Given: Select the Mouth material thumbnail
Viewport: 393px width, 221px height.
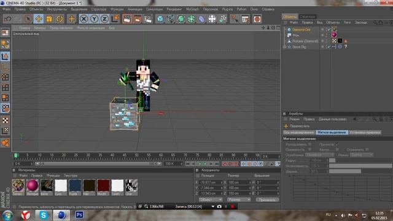Looking at the screenshot, I should coord(103,187).
